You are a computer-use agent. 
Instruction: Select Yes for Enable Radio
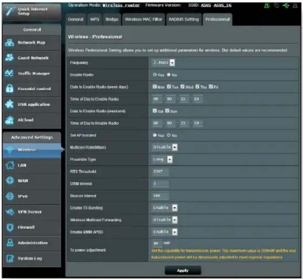pos(155,75)
